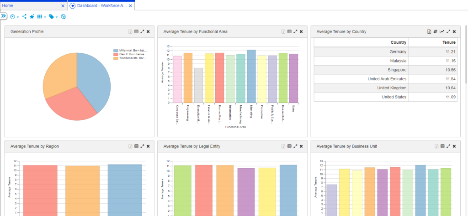The image size is (468, 216).
Task: Expand the Average Tenure by Business Unit panel
Action: pos(448,146)
